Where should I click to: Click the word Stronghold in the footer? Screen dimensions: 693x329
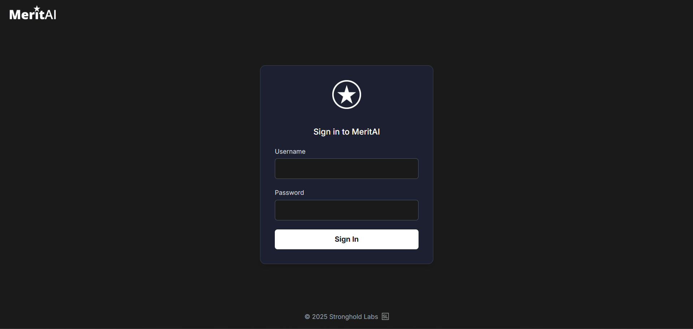tap(346, 317)
